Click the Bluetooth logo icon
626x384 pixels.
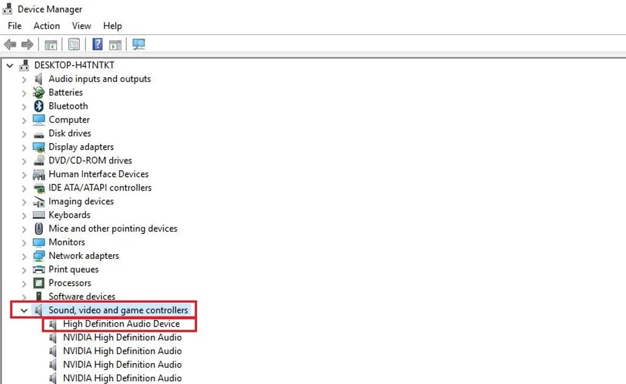pyautogui.click(x=39, y=106)
